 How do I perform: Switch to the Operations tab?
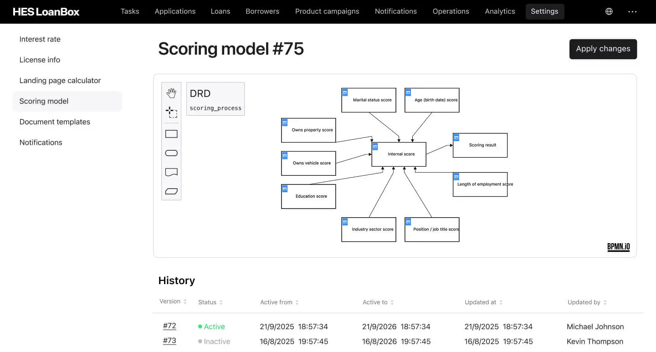pos(451,11)
